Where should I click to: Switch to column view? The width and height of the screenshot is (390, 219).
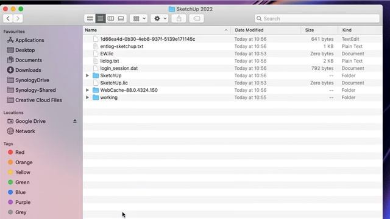111,18
